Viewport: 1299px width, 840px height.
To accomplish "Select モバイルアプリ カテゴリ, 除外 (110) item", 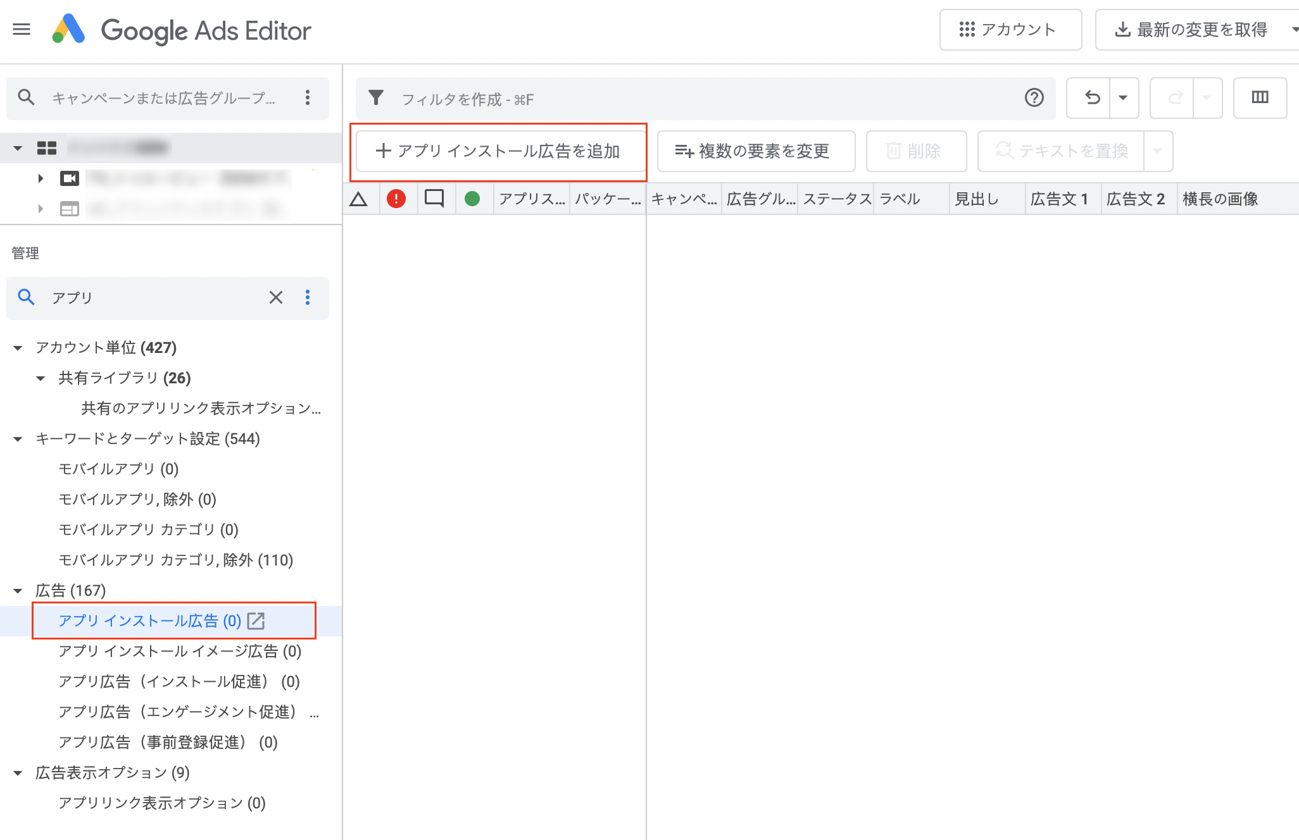I will (x=175, y=560).
